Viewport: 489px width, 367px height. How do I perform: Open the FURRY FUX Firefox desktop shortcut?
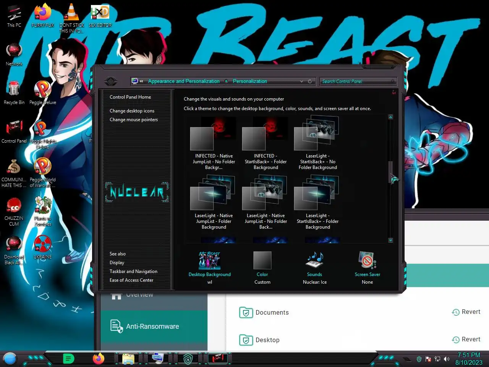pos(42,16)
